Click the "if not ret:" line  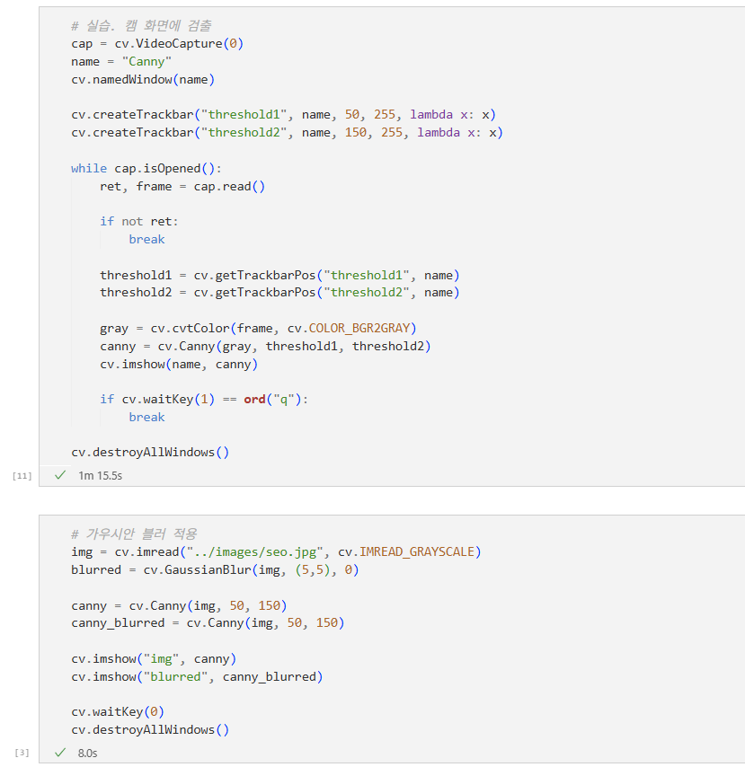coord(139,222)
